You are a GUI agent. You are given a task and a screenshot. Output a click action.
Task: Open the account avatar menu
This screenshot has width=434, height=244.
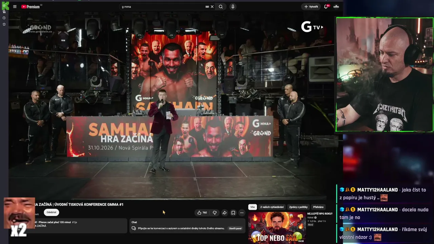pos(336,6)
